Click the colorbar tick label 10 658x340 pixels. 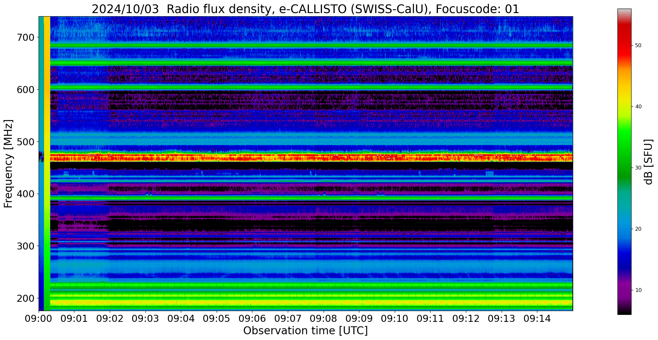point(638,290)
